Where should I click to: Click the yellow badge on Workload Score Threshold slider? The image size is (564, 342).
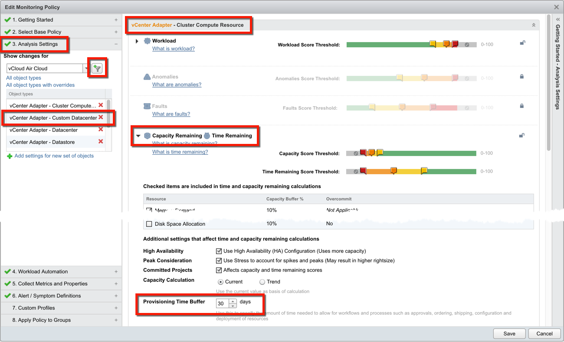pos(433,44)
